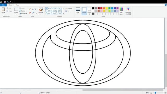This screenshot has width=167, height=94.
Task: Pick the red color swatch
Action: click(101, 8)
